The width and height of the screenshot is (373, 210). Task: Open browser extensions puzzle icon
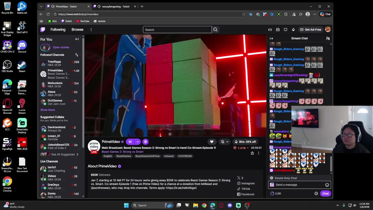[x=286, y=14]
